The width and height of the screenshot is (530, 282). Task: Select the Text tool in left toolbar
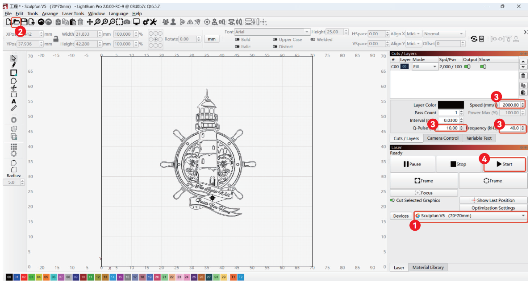(x=14, y=101)
